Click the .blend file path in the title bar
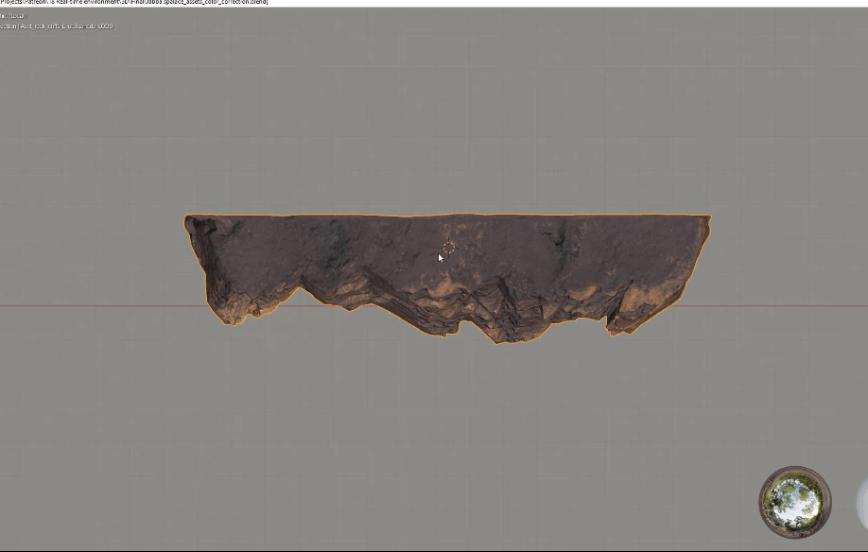This screenshot has height=552, width=868. pos(134,3)
